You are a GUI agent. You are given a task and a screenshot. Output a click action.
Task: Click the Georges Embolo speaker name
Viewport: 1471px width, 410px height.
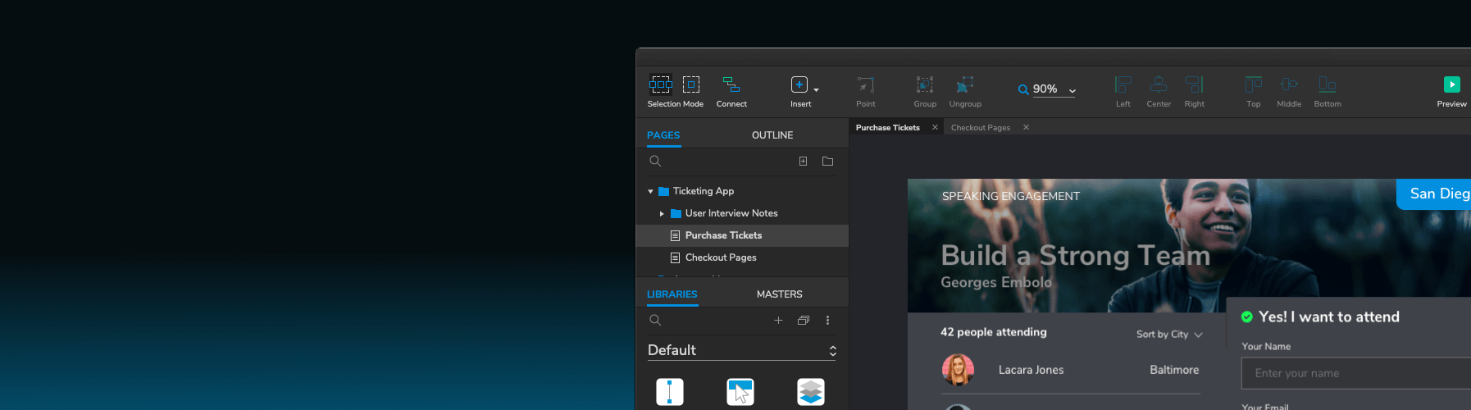pyautogui.click(x=996, y=282)
